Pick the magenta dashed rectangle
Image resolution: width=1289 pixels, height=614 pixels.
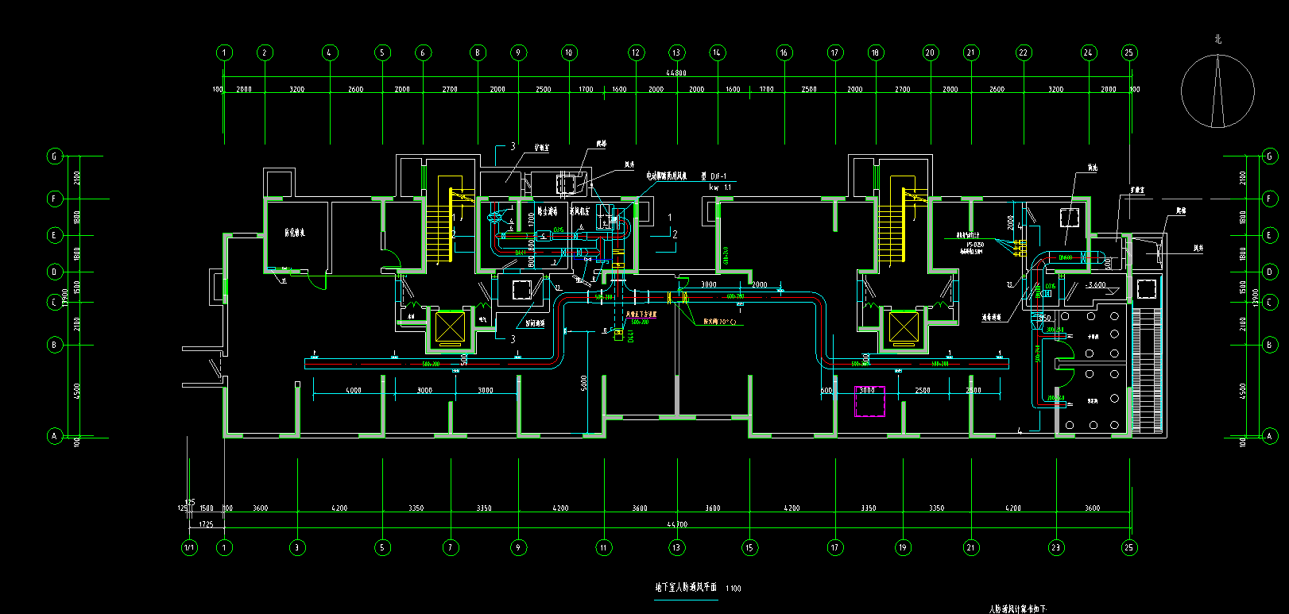pos(870,401)
